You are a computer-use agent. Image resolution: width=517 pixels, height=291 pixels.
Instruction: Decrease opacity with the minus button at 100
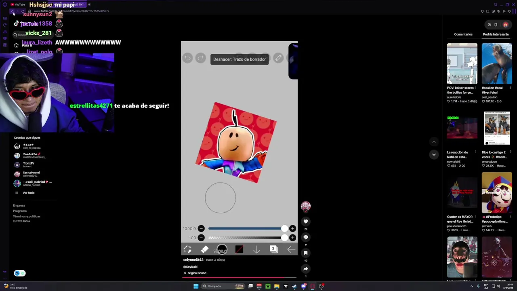201,238
